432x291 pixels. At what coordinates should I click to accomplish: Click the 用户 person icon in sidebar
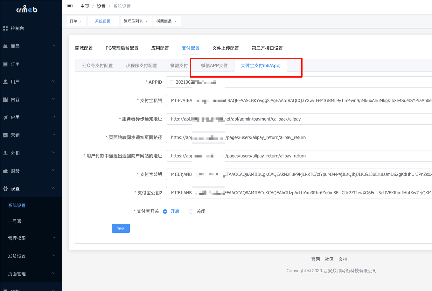click(x=5, y=82)
